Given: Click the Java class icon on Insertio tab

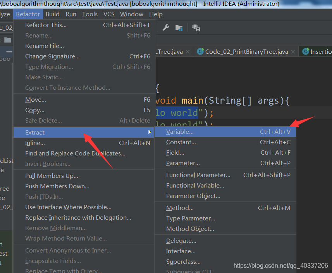Looking at the screenshot, I should (x=306, y=51).
